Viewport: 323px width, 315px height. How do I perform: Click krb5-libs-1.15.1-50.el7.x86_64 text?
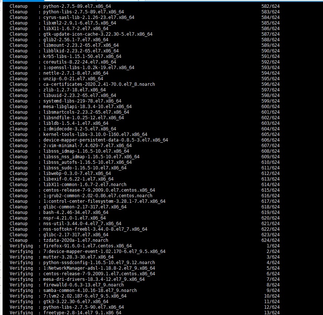click(x=82, y=56)
